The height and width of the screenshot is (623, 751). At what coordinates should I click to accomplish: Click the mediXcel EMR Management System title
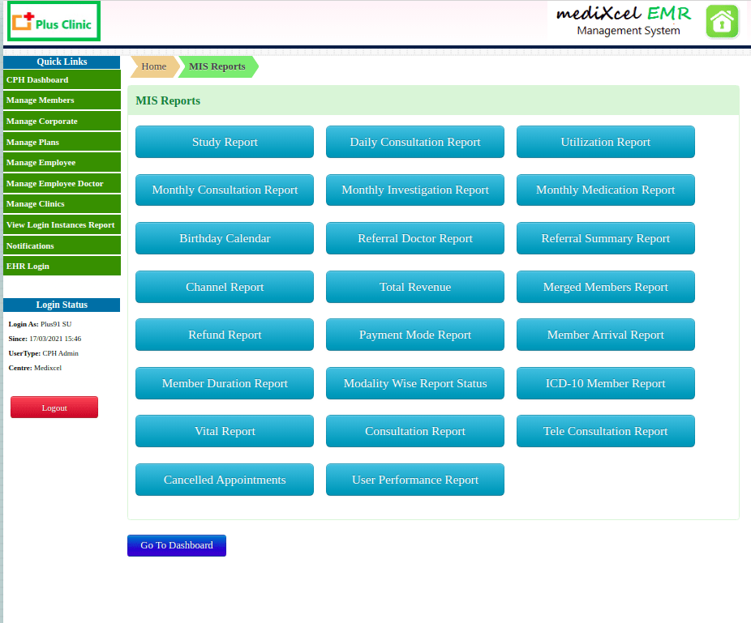pyautogui.click(x=624, y=21)
